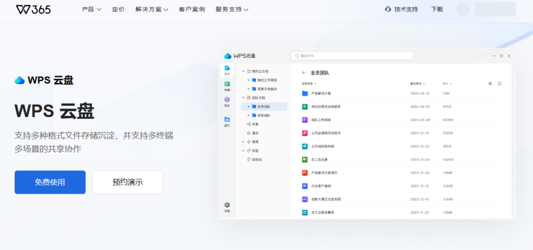Select 全员团队 in the folder tree
The height and width of the screenshot is (250, 533).
(x=264, y=106)
